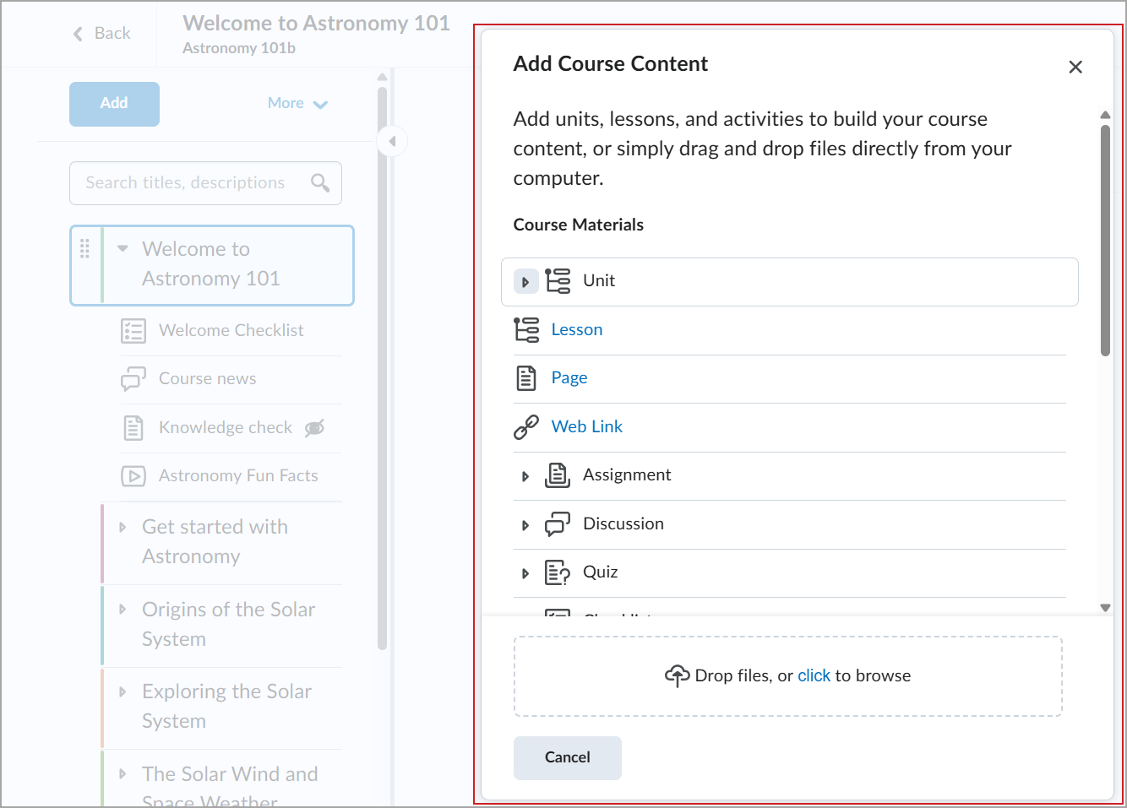
Task: Click the Discussion speech bubbles icon
Action: (x=558, y=524)
